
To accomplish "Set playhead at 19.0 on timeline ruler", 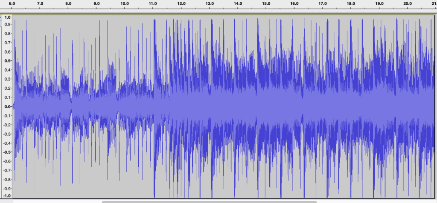I will pos(379,3).
